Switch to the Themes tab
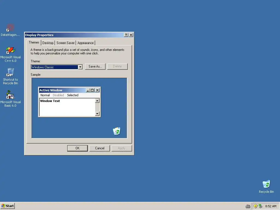Viewport: 280px width, 210px height. (34, 42)
